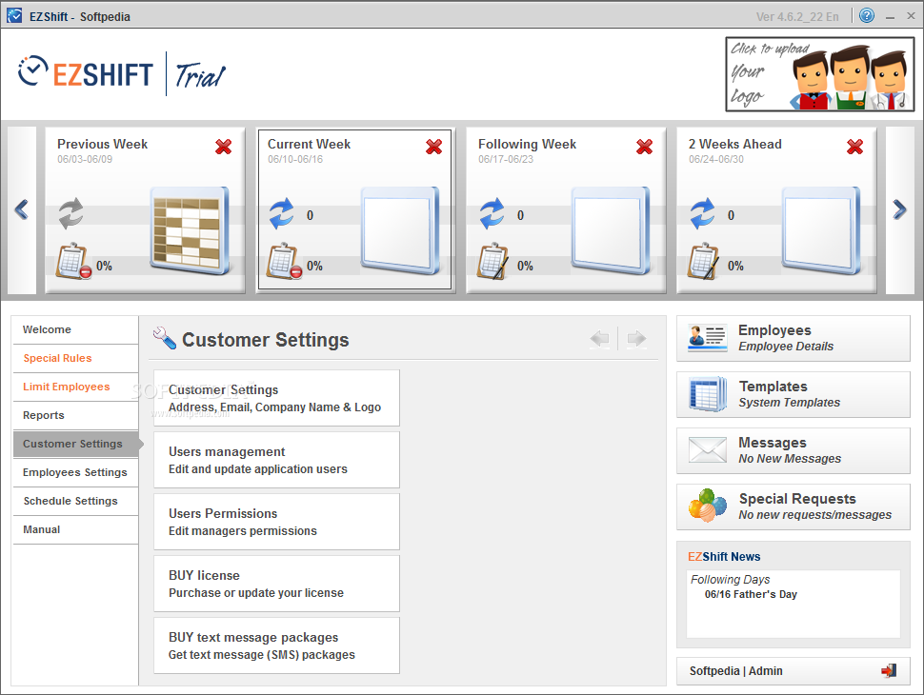Click the 06/10-06/16 date range text

(295, 160)
